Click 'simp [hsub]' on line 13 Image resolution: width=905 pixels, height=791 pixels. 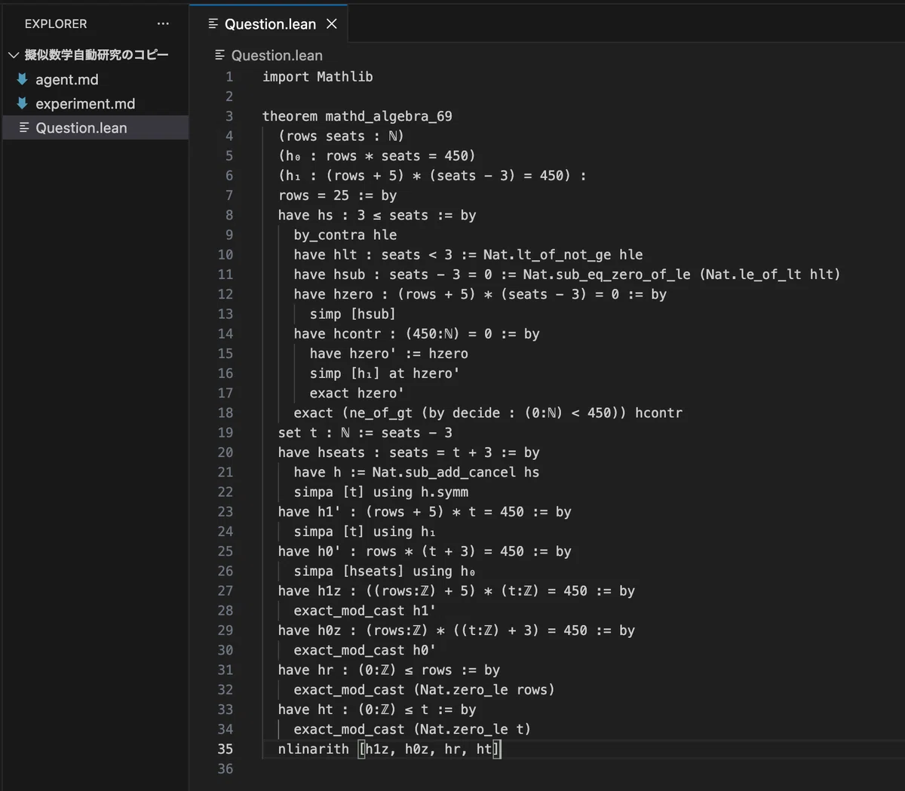coord(352,314)
